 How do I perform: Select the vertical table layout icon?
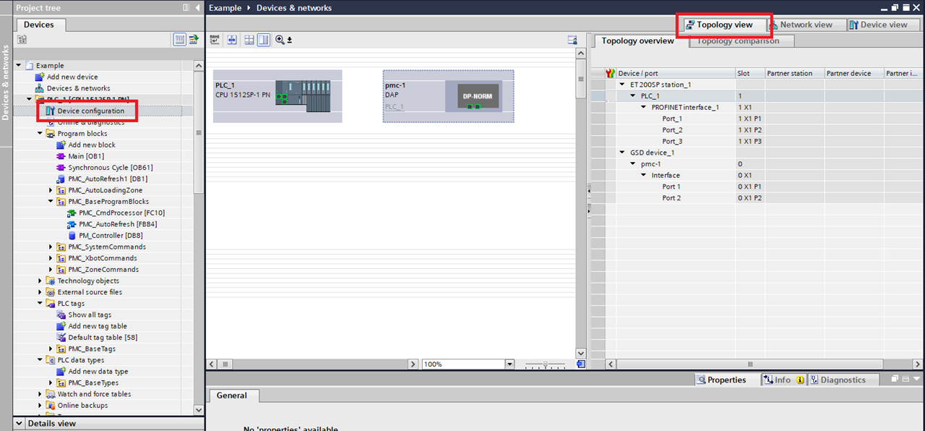264,40
